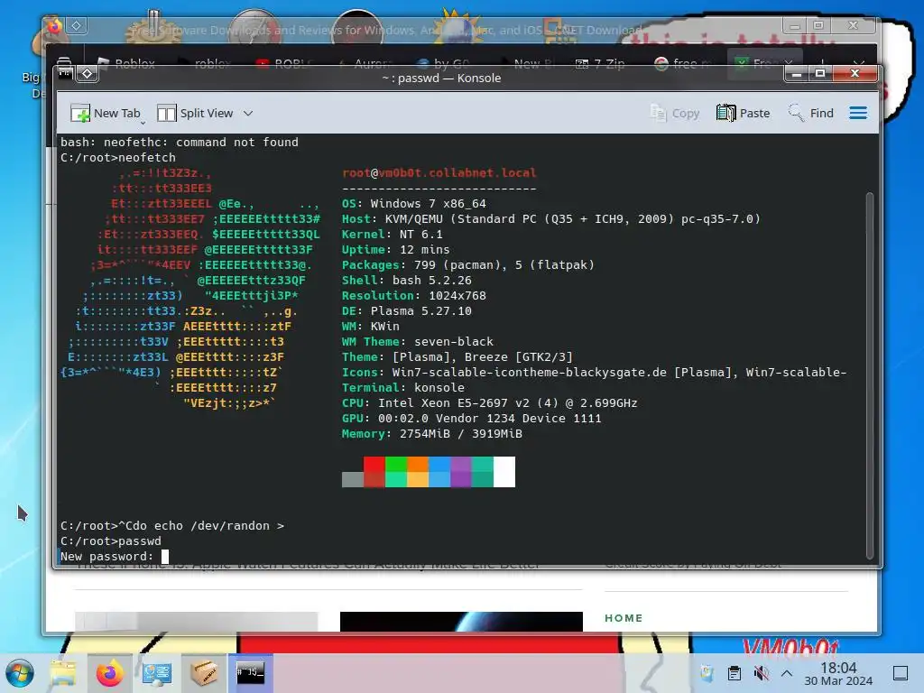Toggle Konsole pin on all desktops
The height and width of the screenshot is (693, 924).
pyautogui.click(x=88, y=73)
